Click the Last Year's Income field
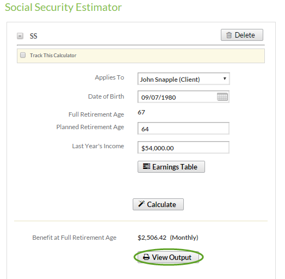285x279 pixels. [183, 147]
